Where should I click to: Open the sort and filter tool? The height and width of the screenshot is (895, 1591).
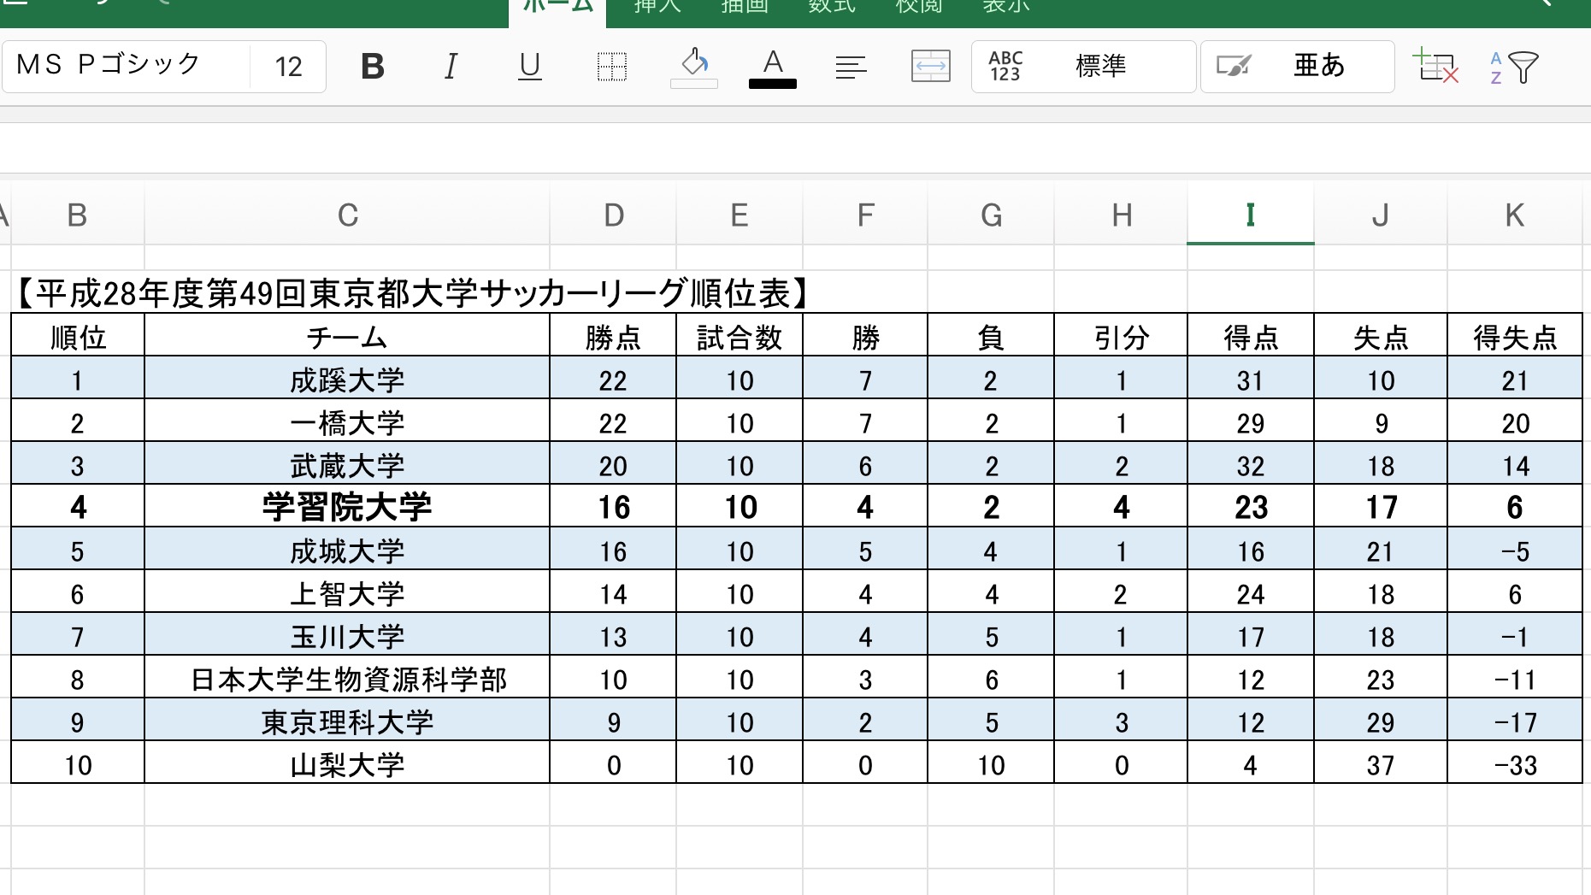point(1514,67)
